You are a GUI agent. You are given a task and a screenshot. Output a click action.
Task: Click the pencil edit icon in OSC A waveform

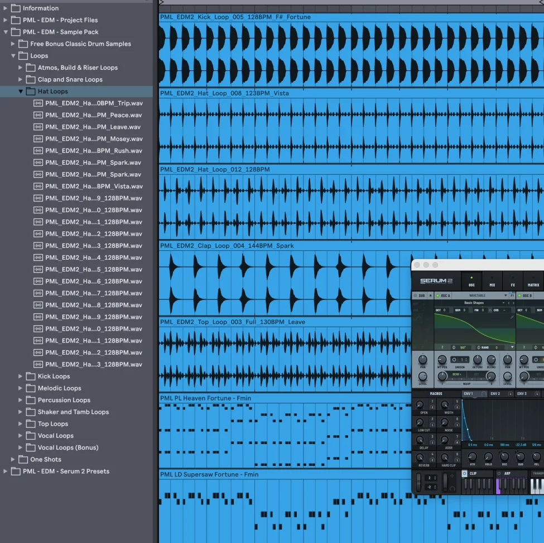point(512,317)
